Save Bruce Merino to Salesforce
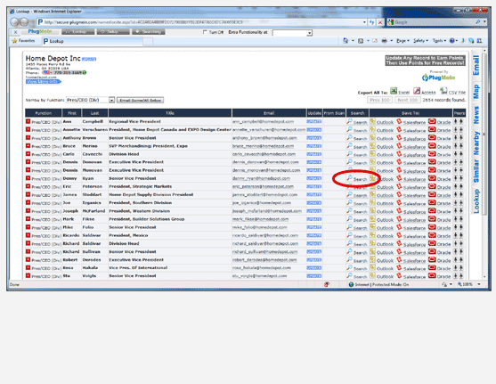The image size is (496, 384). (411, 147)
